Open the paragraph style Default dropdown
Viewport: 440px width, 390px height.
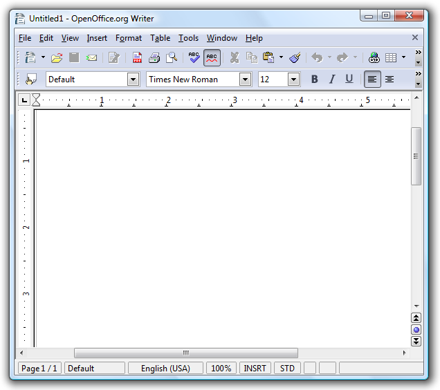pyautogui.click(x=134, y=80)
